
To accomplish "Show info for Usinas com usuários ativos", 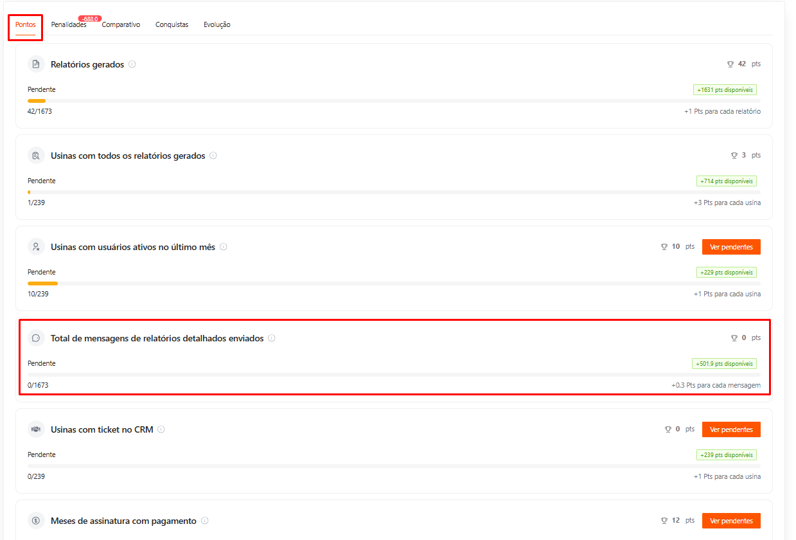I will coord(223,247).
